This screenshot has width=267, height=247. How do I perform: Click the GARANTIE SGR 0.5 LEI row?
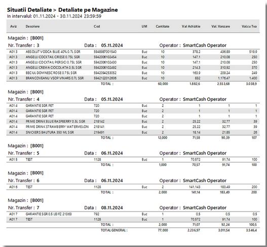tap(133, 214)
